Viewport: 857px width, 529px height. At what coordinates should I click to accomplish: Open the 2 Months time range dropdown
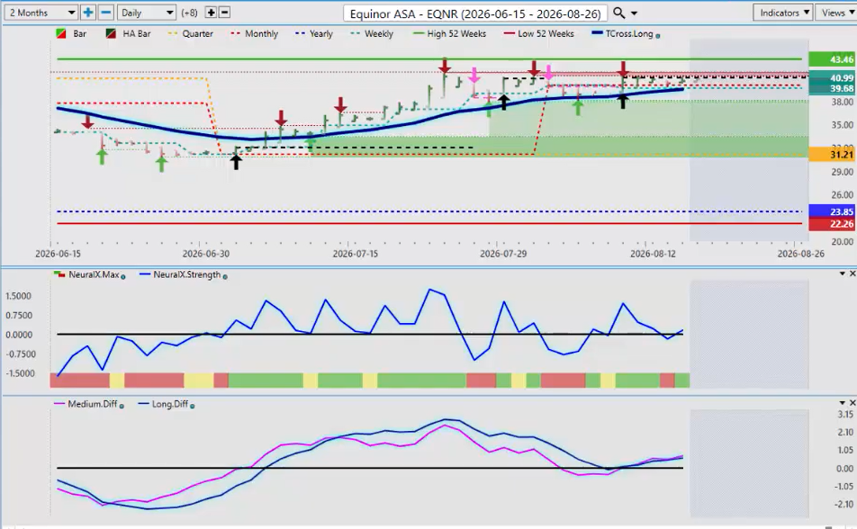[41, 13]
